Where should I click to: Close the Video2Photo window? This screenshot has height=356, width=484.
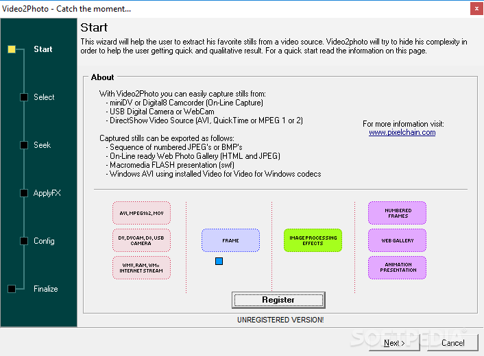click(x=476, y=9)
